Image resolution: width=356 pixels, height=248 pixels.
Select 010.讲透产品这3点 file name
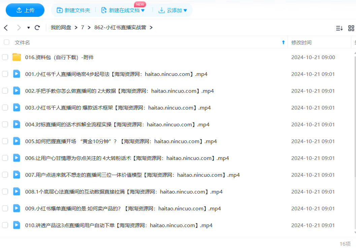click(119, 225)
